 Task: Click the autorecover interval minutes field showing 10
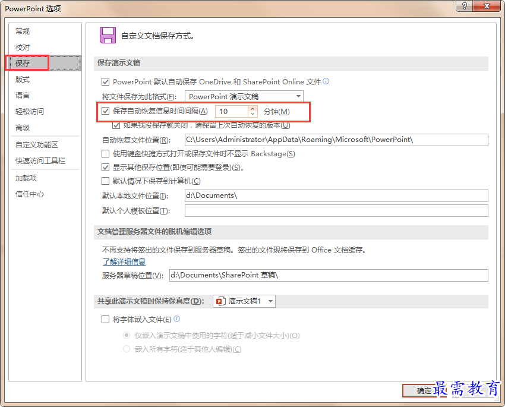232,112
